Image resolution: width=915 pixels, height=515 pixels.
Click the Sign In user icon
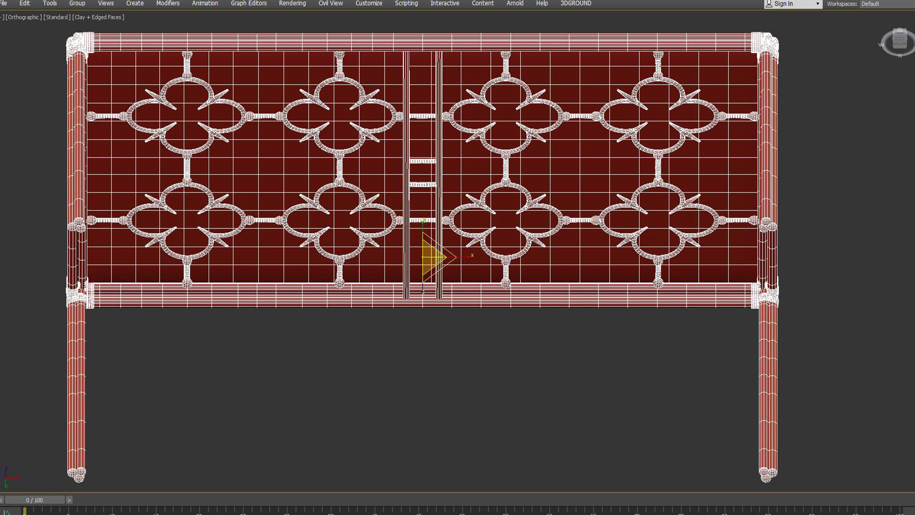pos(769,4)
